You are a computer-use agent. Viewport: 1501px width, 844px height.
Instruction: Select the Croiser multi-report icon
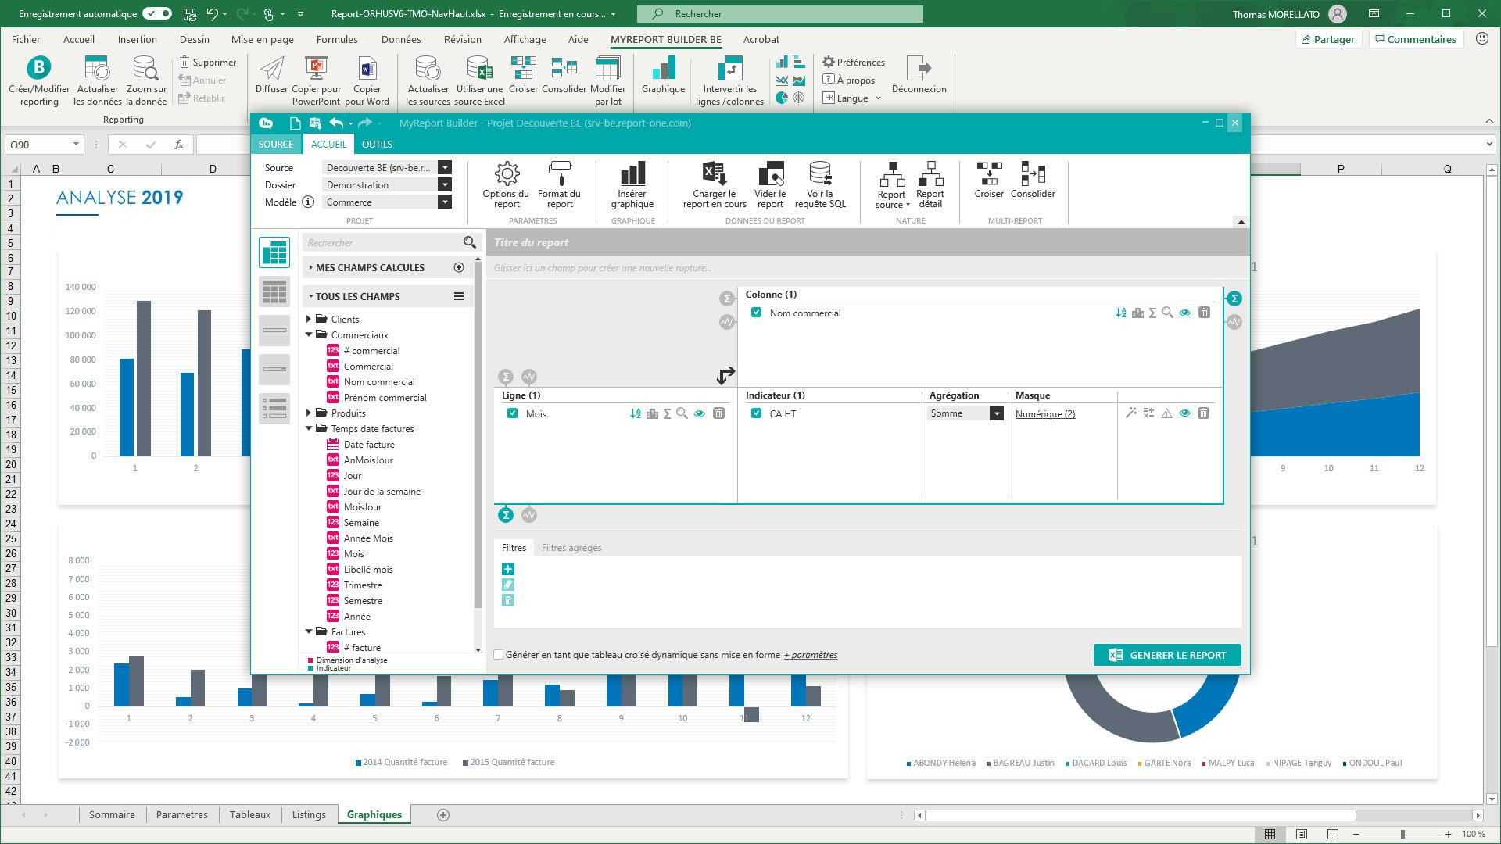tap(989, 186)
